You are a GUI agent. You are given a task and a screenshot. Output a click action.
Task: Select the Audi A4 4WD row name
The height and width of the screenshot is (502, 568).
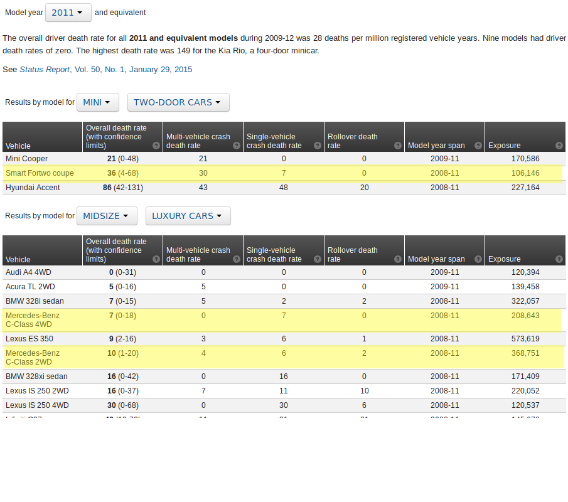29,272
